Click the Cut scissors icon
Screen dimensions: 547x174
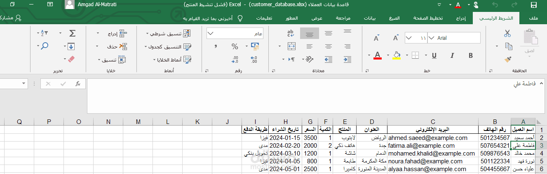(507, 34)
